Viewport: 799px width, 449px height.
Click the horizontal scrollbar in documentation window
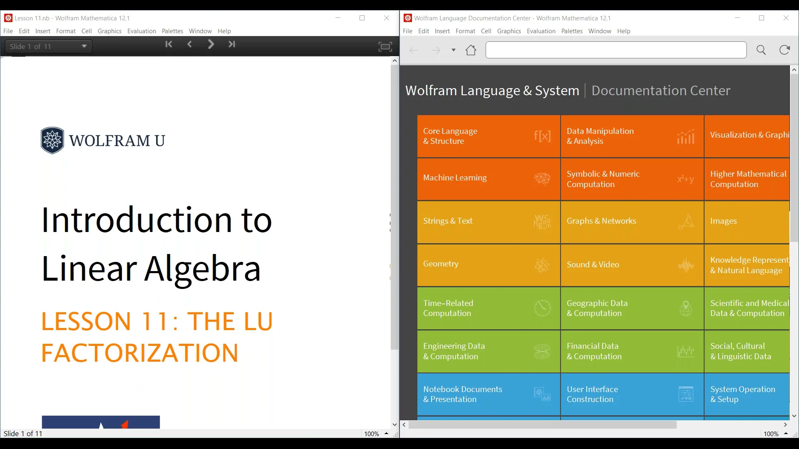542,425
